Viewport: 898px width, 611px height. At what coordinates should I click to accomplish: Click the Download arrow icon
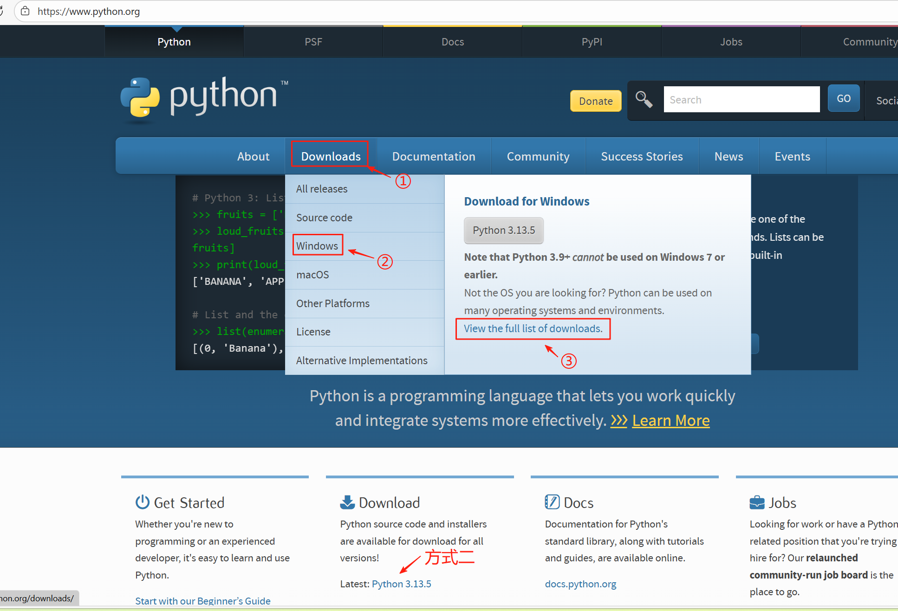347,502
